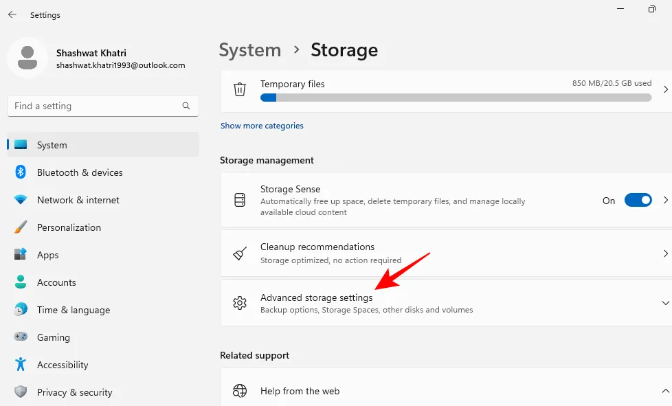Collapse the Help from the web section

(666, 391)
